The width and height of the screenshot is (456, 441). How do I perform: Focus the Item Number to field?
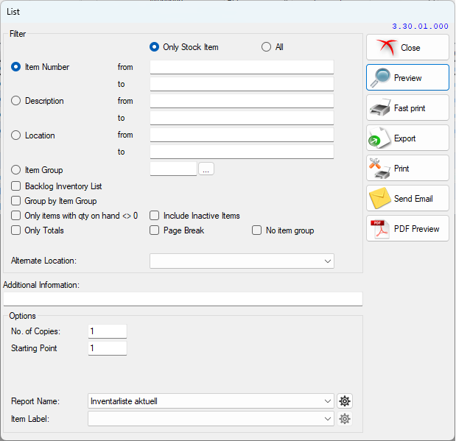point(242,84)
